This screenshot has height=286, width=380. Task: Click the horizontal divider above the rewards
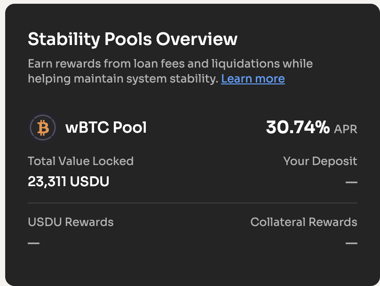pos(192,203)
